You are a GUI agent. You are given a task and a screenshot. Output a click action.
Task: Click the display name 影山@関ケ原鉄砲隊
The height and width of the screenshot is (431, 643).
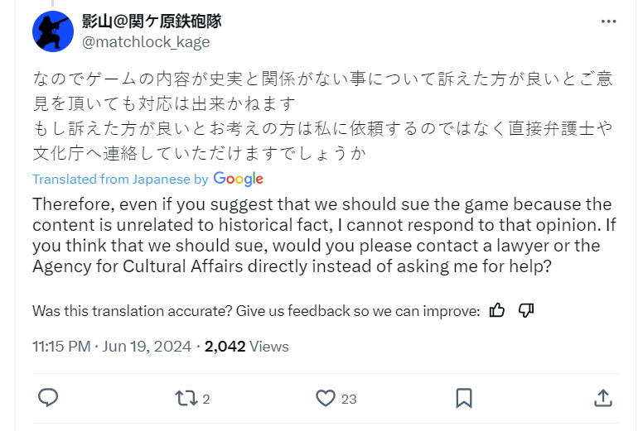coord(152,22)
